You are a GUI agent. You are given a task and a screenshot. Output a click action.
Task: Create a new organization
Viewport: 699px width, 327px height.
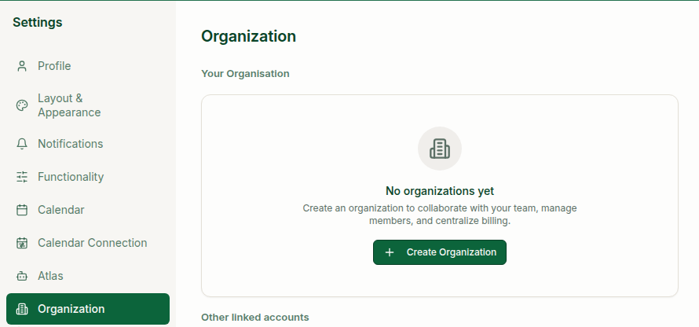point(440,252)
